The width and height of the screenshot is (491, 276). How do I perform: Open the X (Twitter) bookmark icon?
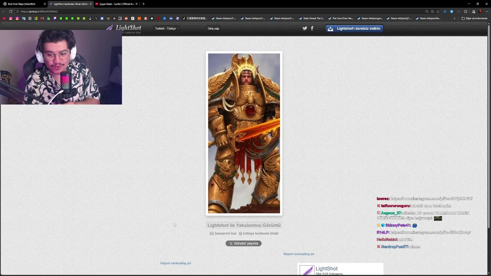[96, 18]
